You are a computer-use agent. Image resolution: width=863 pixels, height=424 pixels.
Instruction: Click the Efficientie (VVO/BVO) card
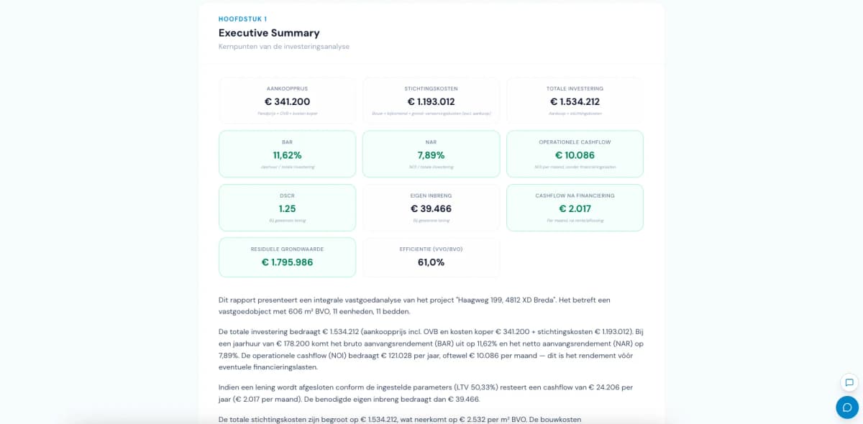tap(431, 257)
